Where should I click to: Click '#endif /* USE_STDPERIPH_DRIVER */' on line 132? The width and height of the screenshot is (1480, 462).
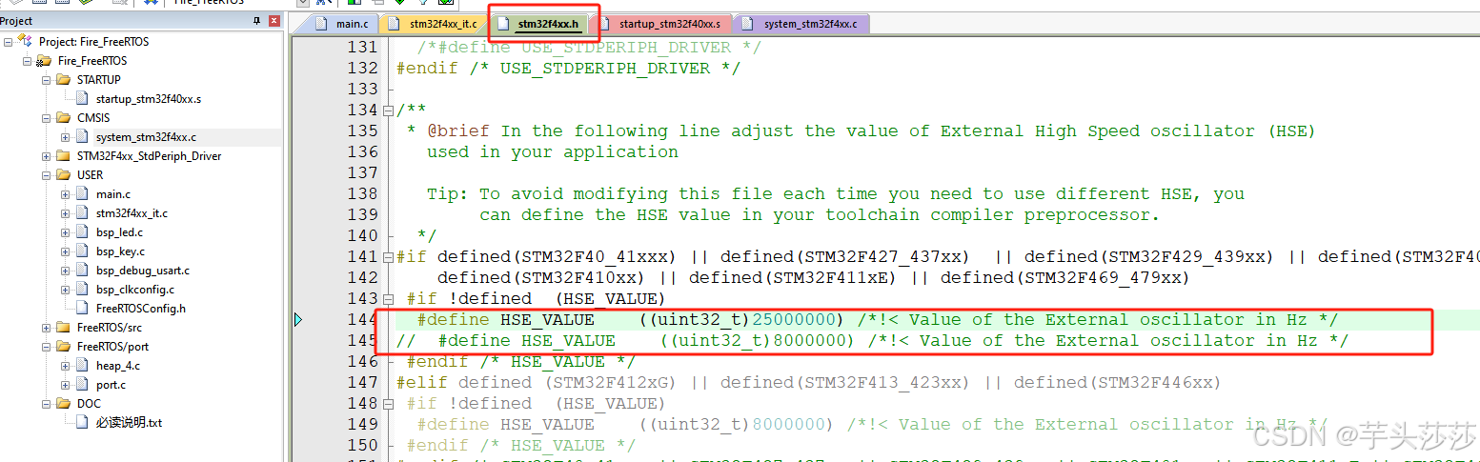[568, 69]
